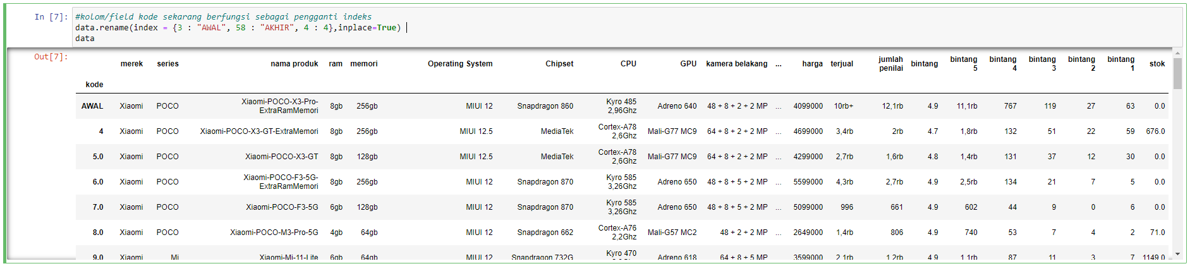Click the output area vertical scrollbar thumb
This screenshot has height=266, width=1190.
tap(1177, 73)
